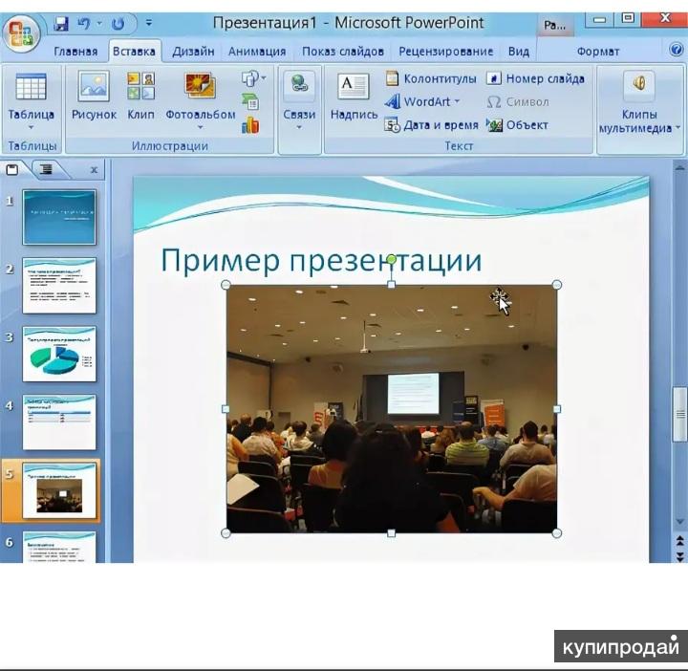Click the Связи links icon
The image size is (688, 671).
(299, 96)
